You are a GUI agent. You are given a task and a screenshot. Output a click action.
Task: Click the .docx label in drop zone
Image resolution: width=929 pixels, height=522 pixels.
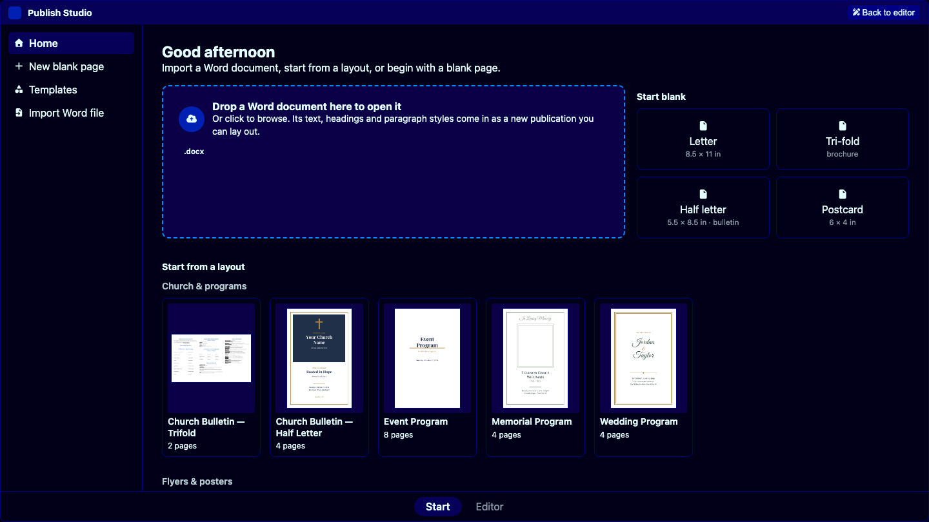pos(194,151)
